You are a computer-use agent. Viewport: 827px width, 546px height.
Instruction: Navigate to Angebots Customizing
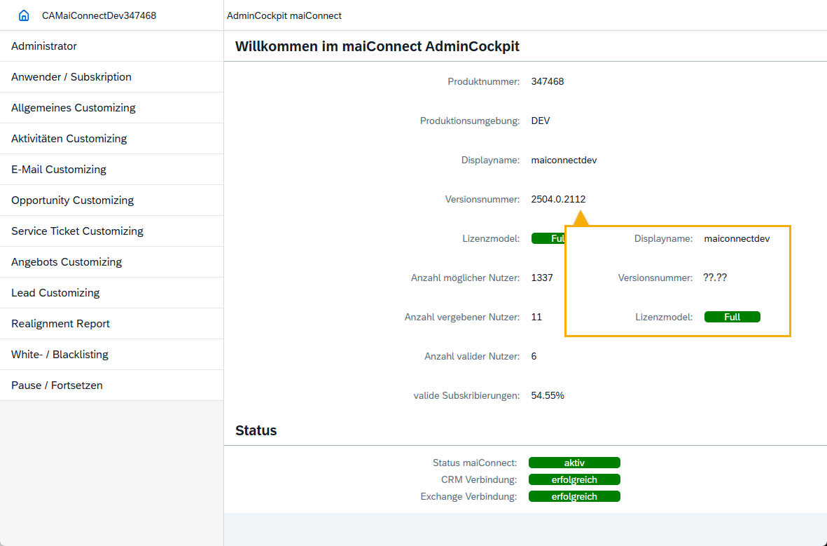click(67, 262)
